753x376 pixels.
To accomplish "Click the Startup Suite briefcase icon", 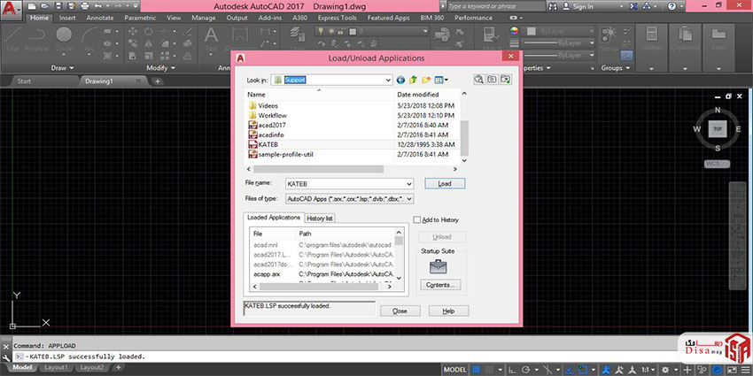I will (x=439, y=266).
